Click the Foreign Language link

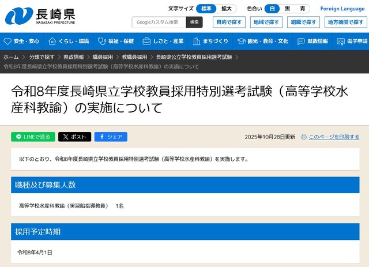[x=342, y=9]
